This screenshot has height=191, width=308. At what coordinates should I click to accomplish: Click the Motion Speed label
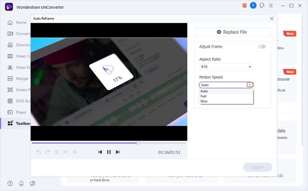pyautogui.click(x=211, y=77)
